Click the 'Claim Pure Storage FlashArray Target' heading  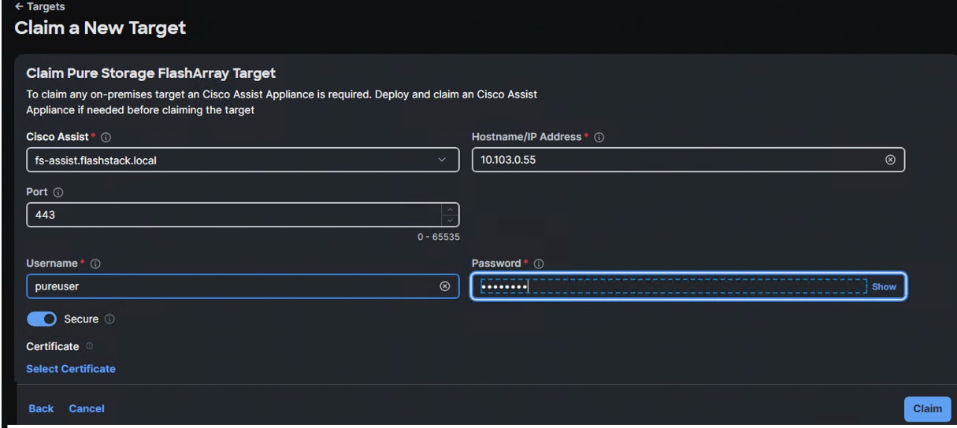(150, 74)
